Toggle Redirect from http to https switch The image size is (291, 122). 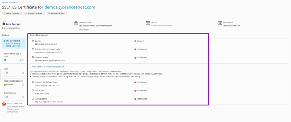pyautogui.click(x=6, y=60)
